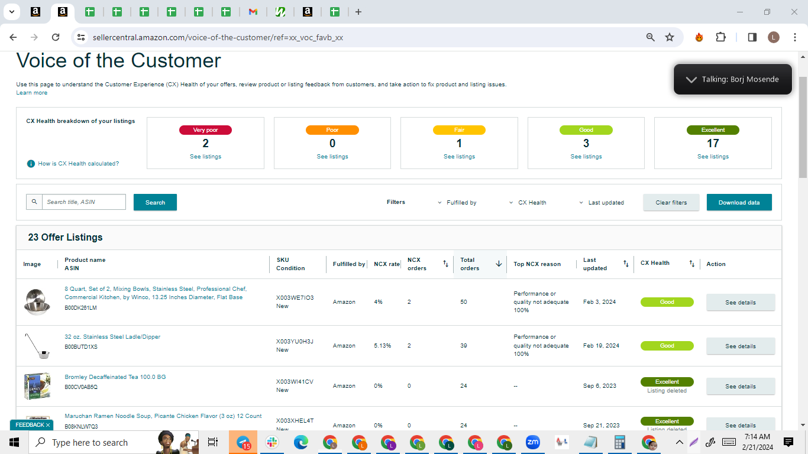Open Calculator from the taskbar

620,442
